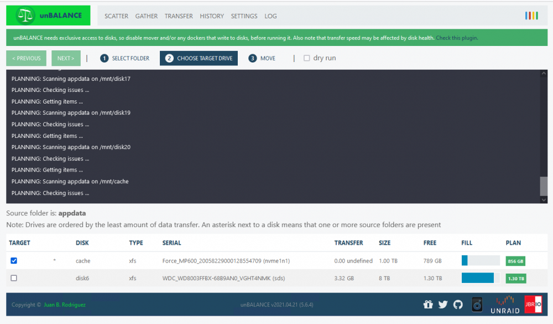Screen dimensions: 553x324
Task: View the LOG page
Action: pos(270,16)
